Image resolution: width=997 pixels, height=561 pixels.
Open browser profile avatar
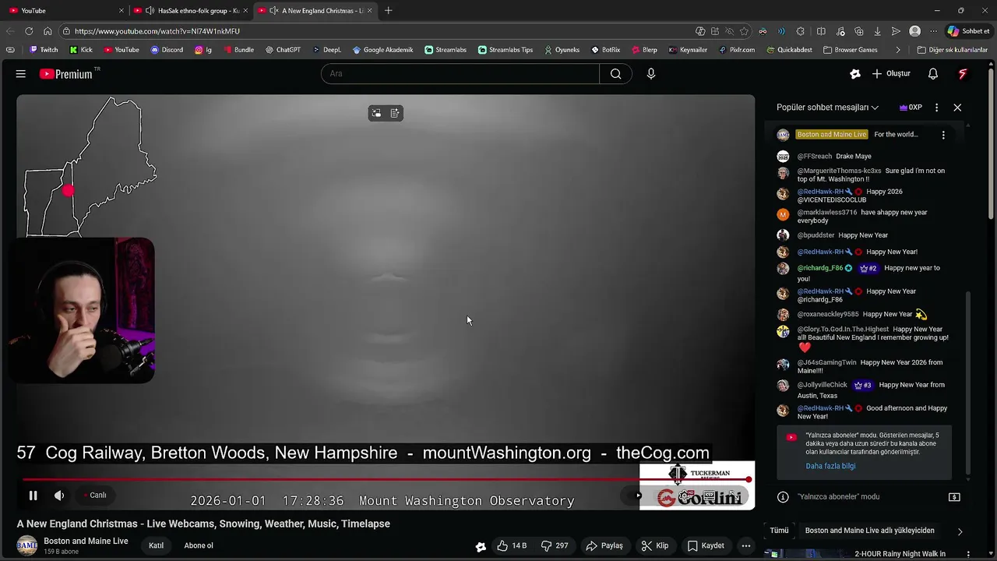pyautogui.click(x=915, y=31)
